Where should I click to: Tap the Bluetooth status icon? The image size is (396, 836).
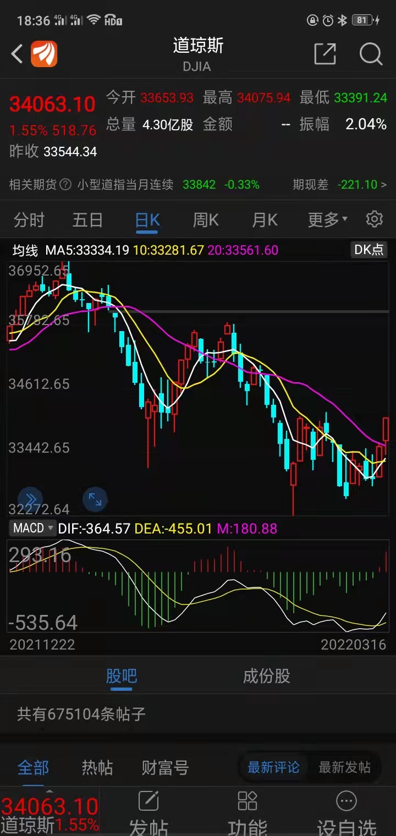342,20
